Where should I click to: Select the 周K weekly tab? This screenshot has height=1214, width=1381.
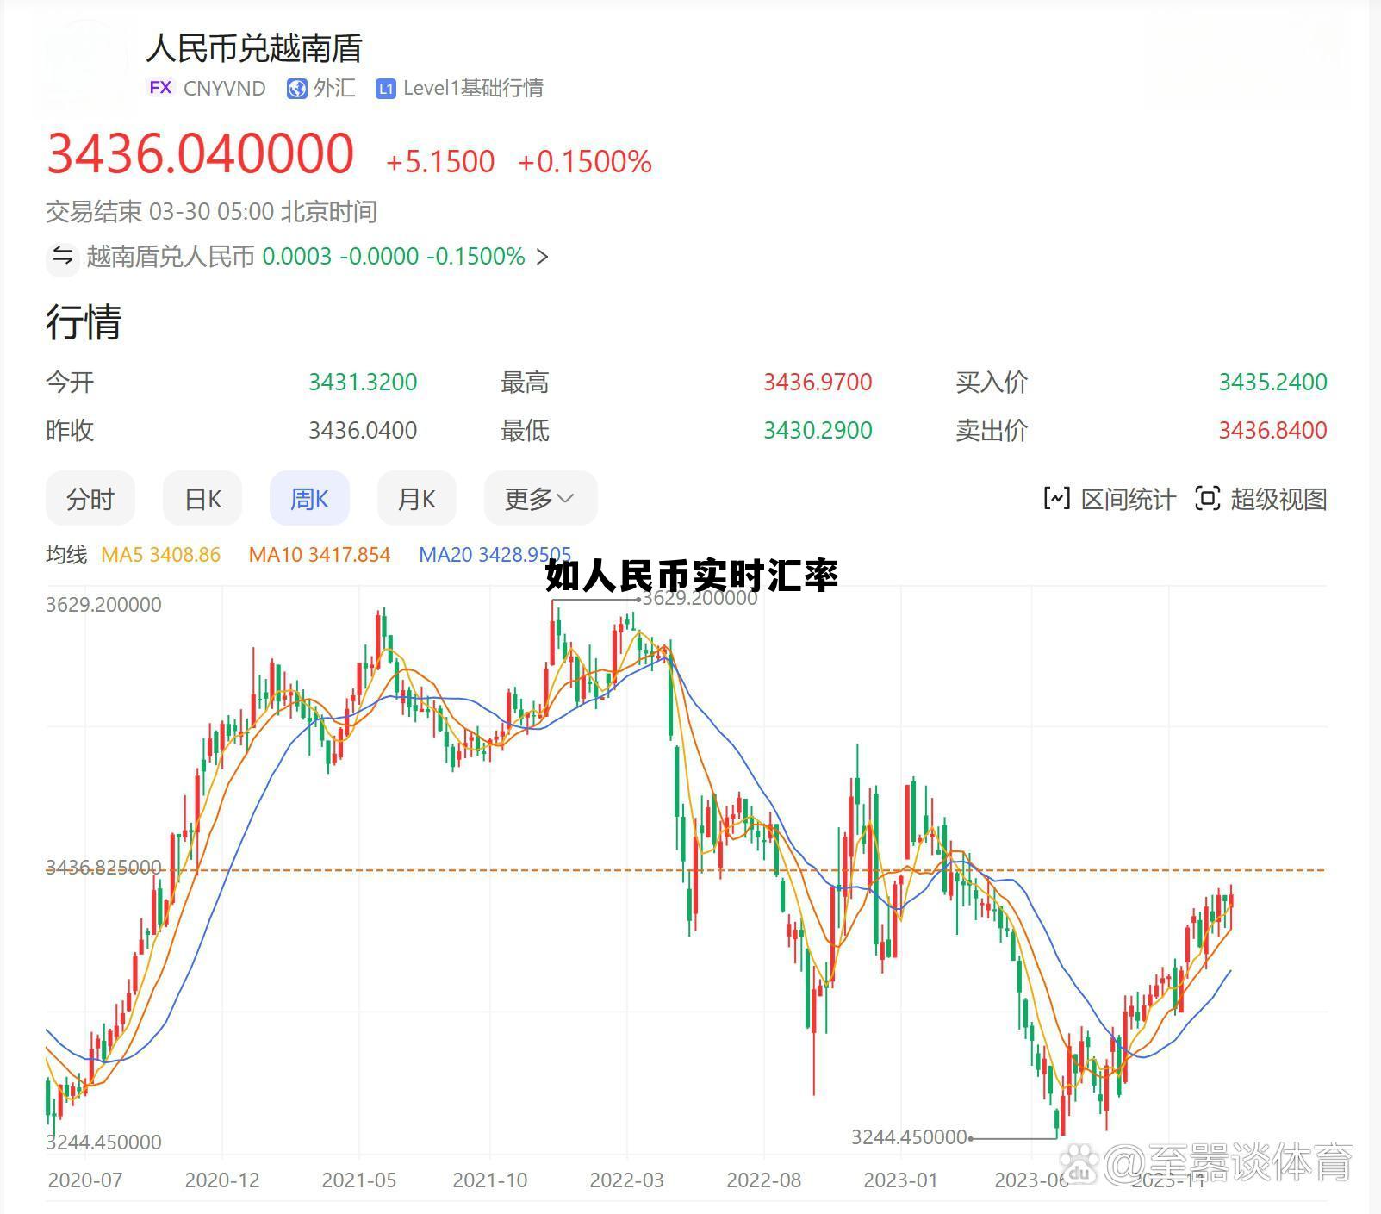point(309,498)
